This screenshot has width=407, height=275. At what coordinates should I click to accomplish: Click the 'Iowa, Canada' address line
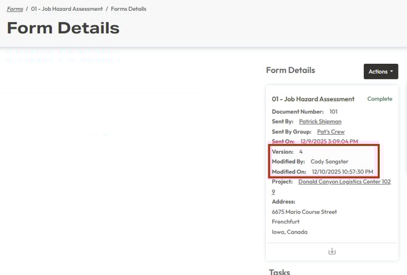289,232
